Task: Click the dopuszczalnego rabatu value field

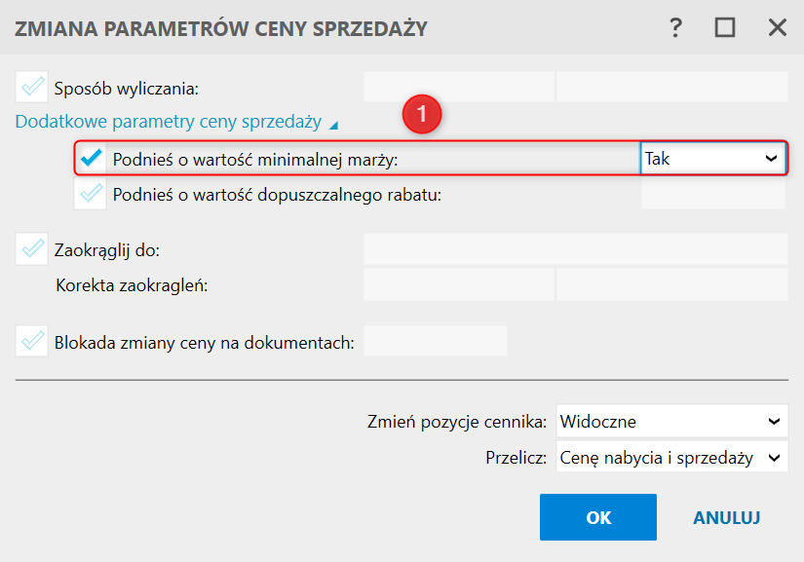Action: tap(713, 194)
